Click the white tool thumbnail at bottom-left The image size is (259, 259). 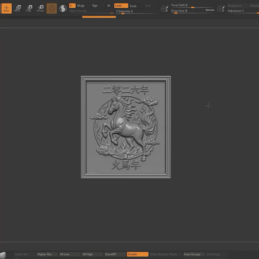coord(3,255)
